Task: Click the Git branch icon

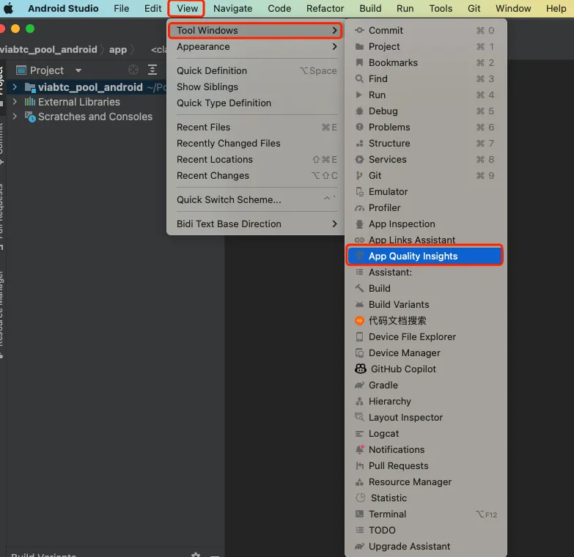Action: (359, 175)
